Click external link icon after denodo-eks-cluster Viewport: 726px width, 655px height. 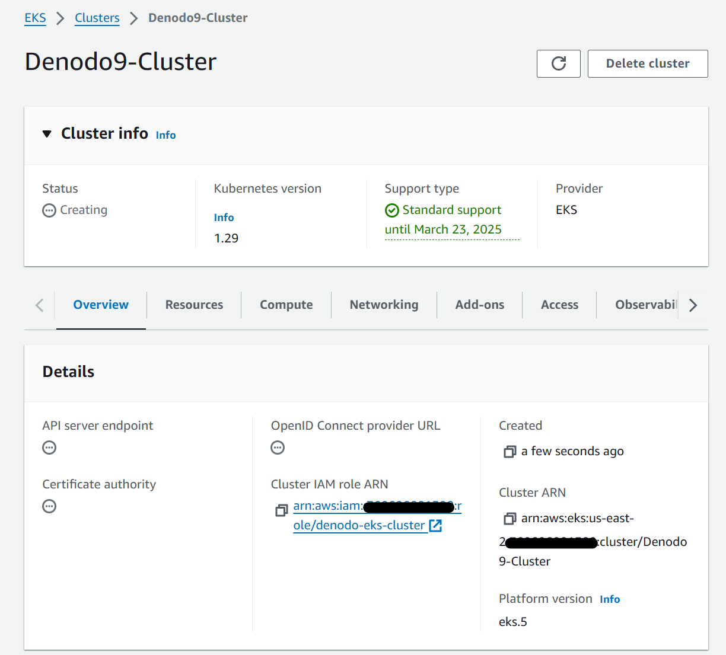(x=435, y=526)
